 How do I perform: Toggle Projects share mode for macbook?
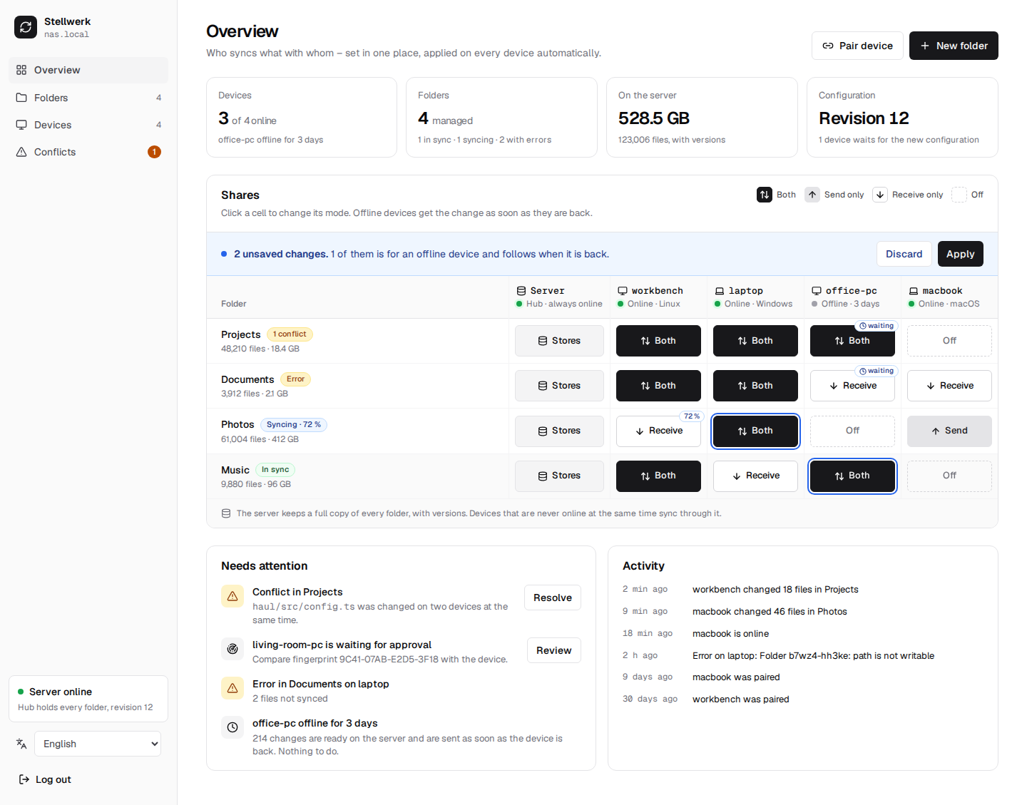tap(949, 341)
